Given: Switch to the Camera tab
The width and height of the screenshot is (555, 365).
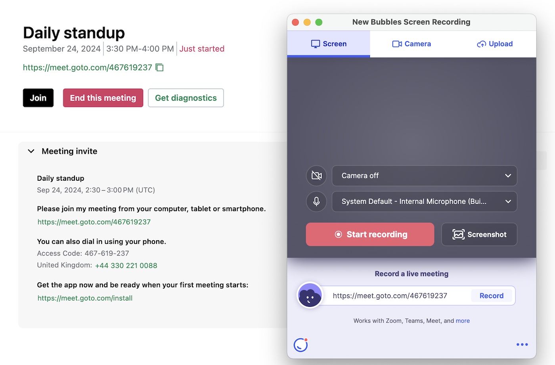Looking at the screenshot, I should pos(411,44).
